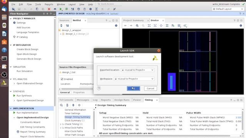Select General Information in Timing tree
Viewport: 246px width, 138px height.
click(75, 110)
